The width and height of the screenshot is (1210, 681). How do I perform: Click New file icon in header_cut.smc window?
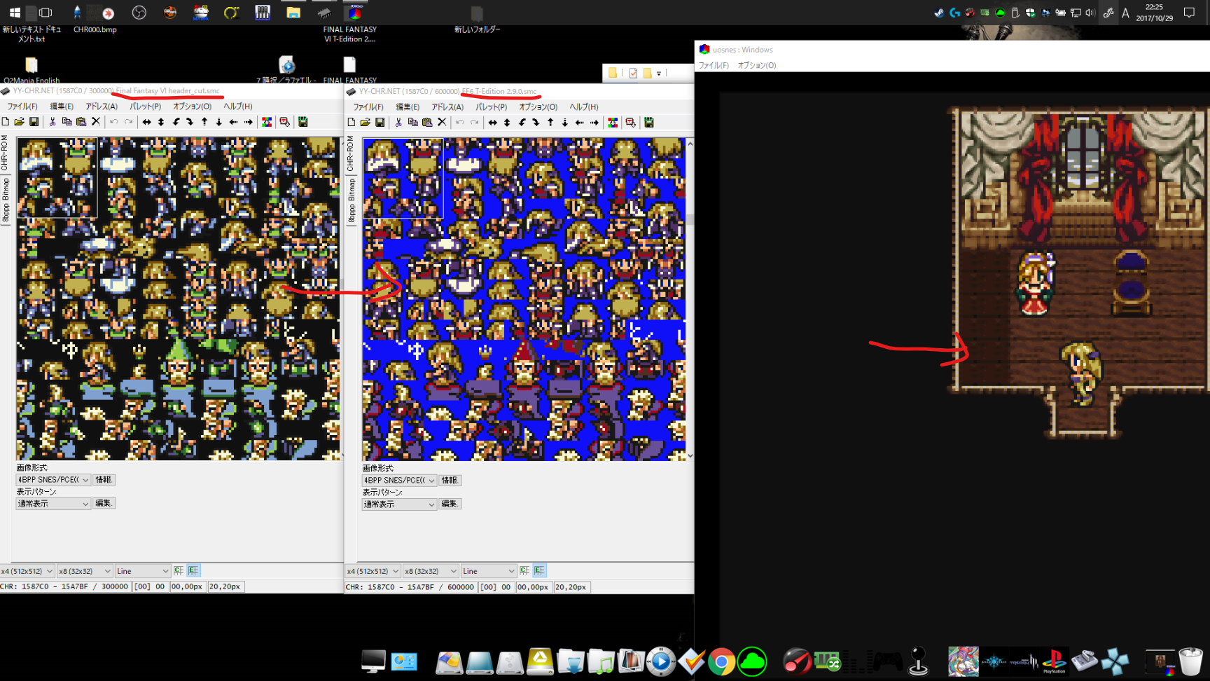tap(6, 122)
